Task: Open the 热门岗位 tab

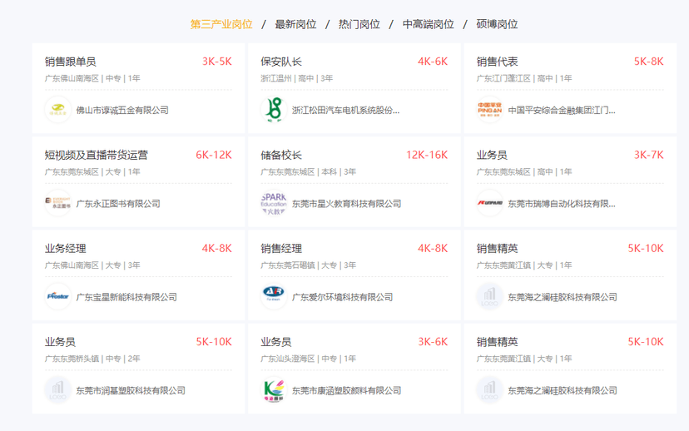Action: (x=359, y=24)
